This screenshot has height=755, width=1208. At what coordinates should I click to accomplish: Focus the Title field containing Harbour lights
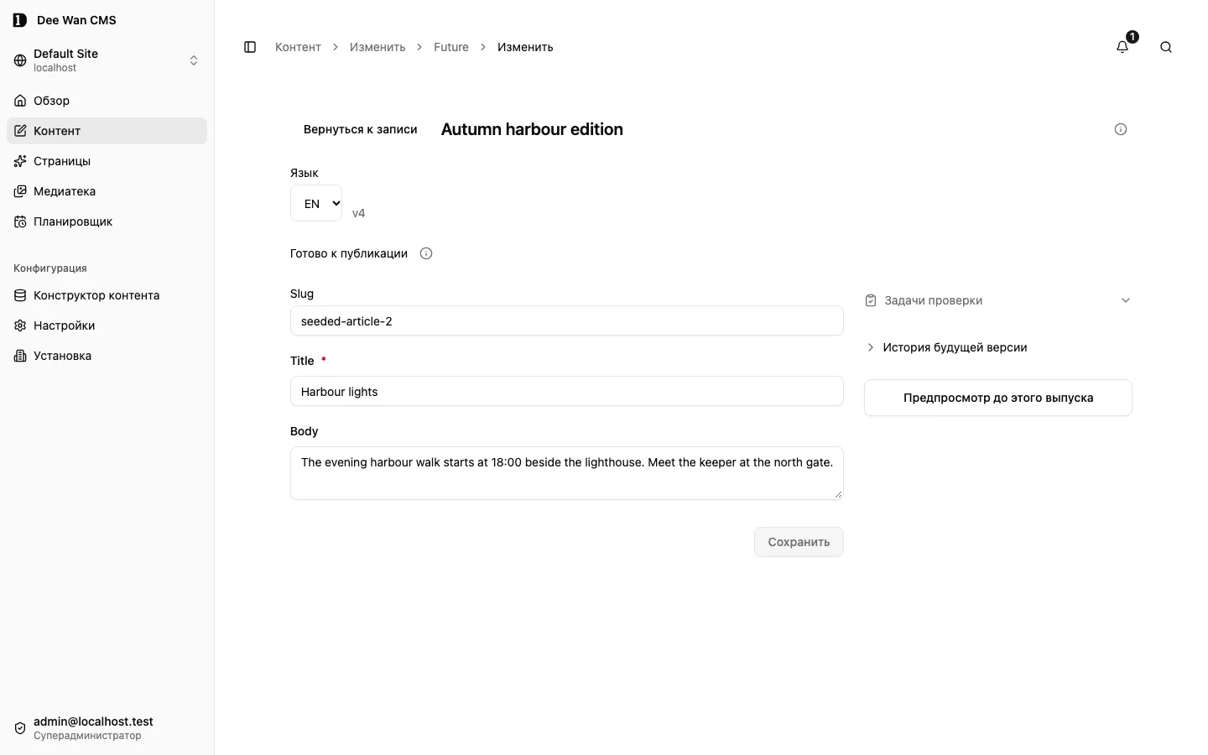pos(567,391)
